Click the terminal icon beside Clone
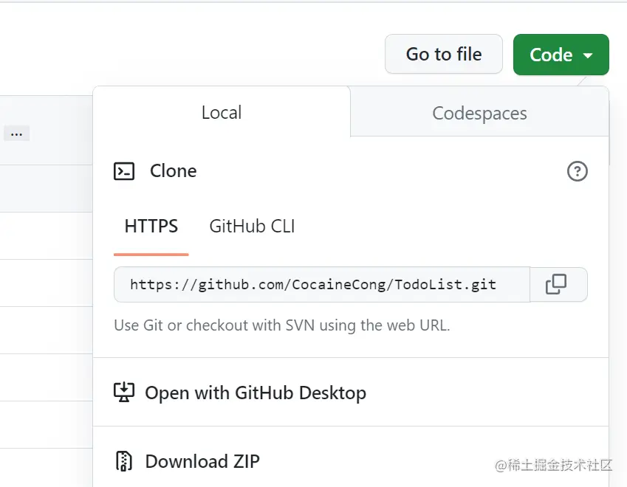The image size is (627, 487). [124, 171]
